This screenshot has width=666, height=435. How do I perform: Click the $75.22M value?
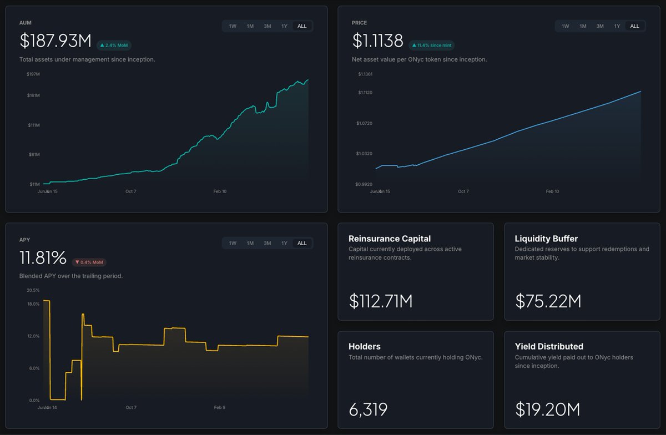point(548,301)
